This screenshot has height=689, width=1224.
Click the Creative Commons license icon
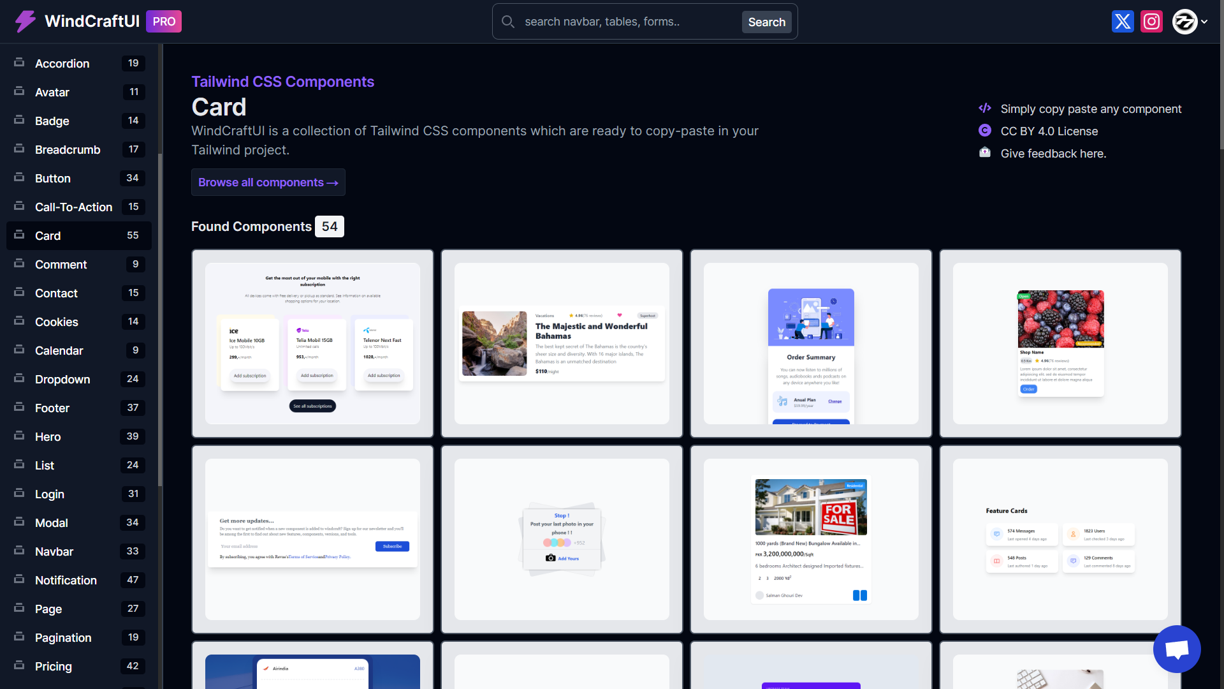tap(985, 130)
